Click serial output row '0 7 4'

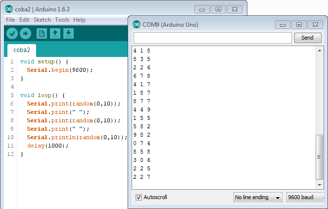[x=142, y=143]
